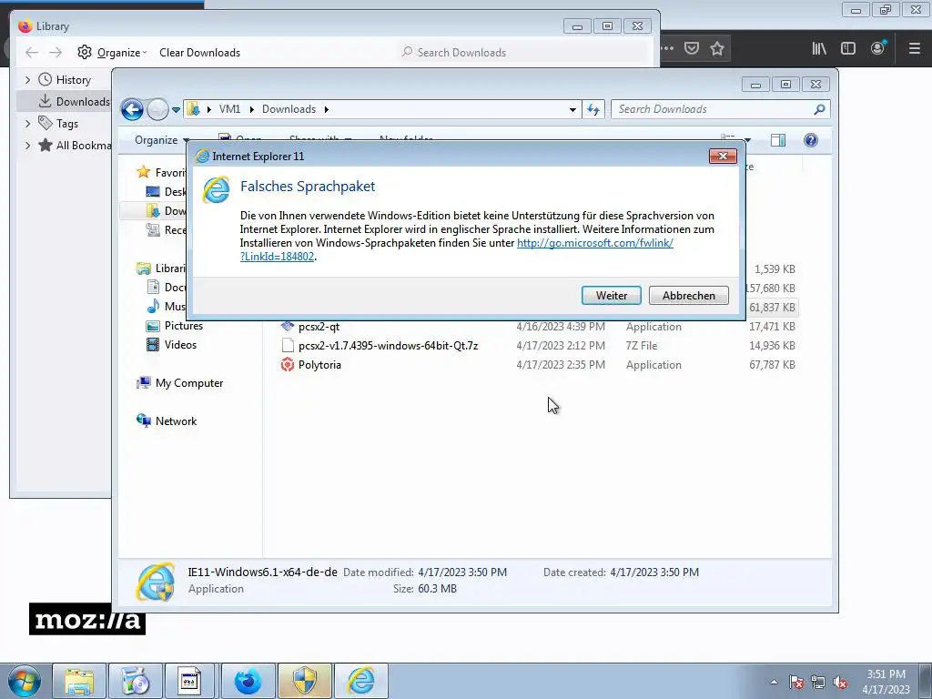Click the Explorer back arrow button
Screen dimensions: 932x699
132,109
